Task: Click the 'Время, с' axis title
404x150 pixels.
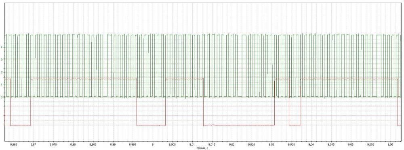Action: coord(202,148)
